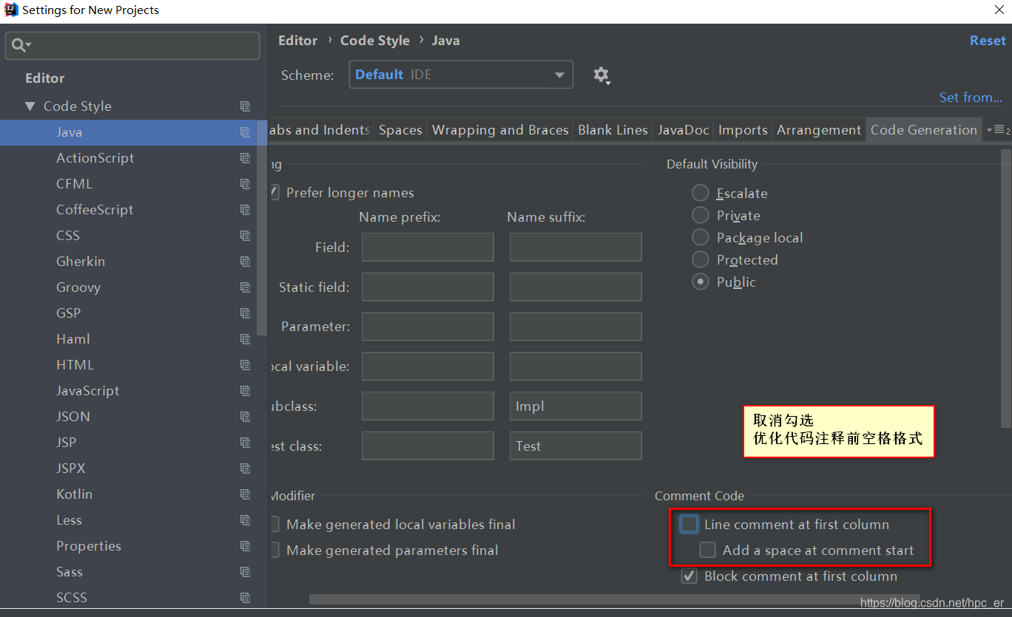
Task: Open the Wrapping and Braces tab
Action: click(x=500, y=130)
